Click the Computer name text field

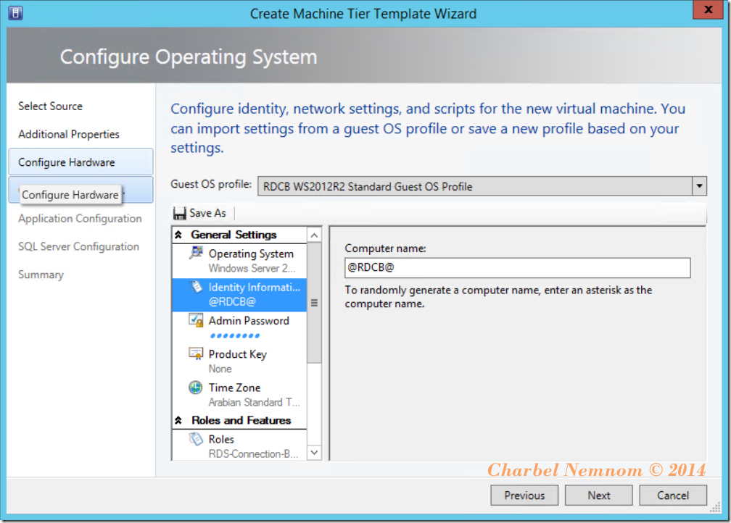coord(518,268)
